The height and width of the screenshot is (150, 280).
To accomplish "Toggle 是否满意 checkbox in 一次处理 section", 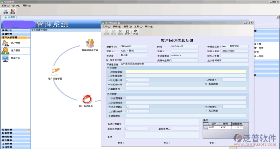I will (x=206, y=84).
